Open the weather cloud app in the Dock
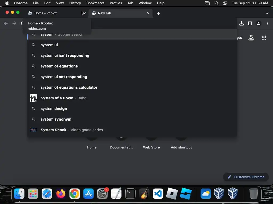This screenshot has height=204, width=273. pos(206,193)
